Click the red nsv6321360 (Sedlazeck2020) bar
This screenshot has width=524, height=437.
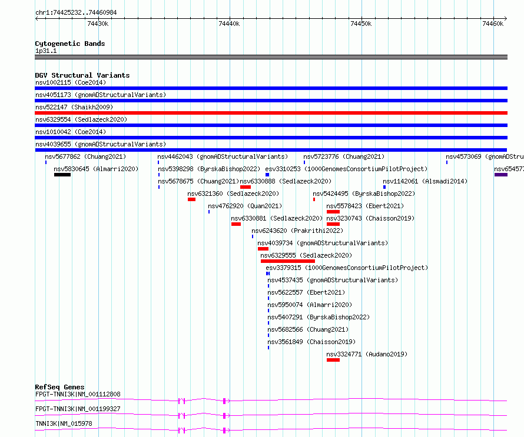pos(191,199)
